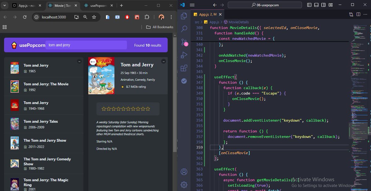Toggle the secondary side bar layout

[x=324, y=5]
